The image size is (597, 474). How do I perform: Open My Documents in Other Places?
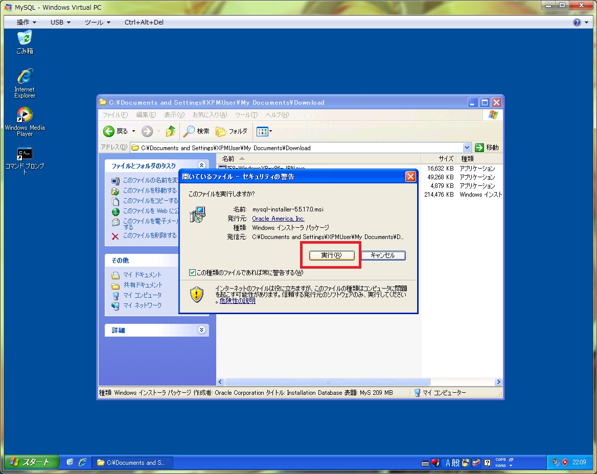click(x=136, y=275)
